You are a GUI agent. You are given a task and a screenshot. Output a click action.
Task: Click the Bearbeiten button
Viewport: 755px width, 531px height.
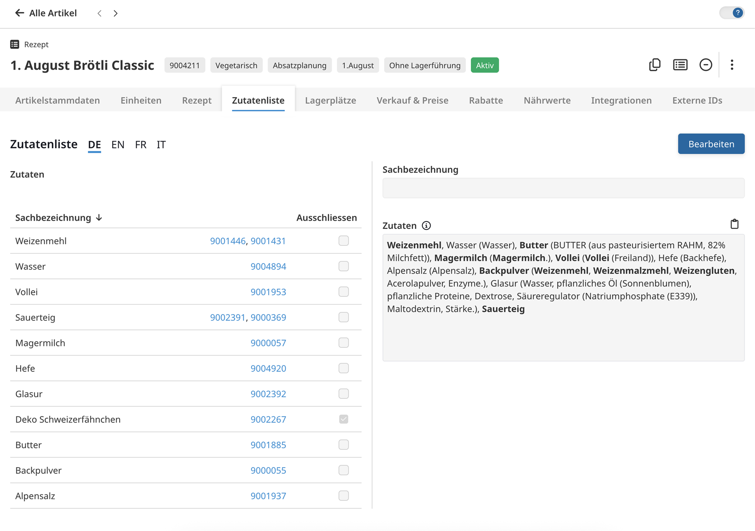tap(711, 144)
